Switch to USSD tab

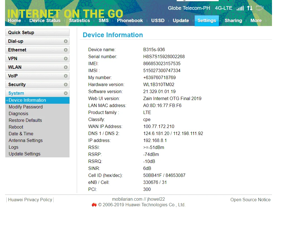pos(158,20)
